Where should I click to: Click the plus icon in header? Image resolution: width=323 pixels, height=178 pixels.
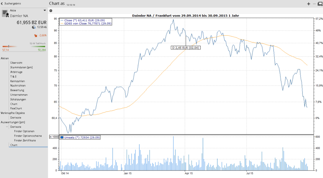coord(309,4)
